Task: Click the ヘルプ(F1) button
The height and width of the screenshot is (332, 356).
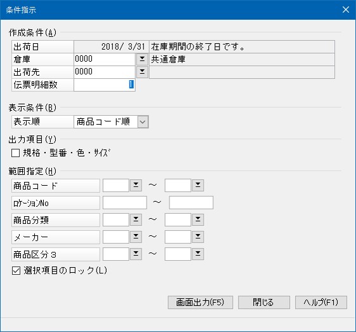Action: 321,302
